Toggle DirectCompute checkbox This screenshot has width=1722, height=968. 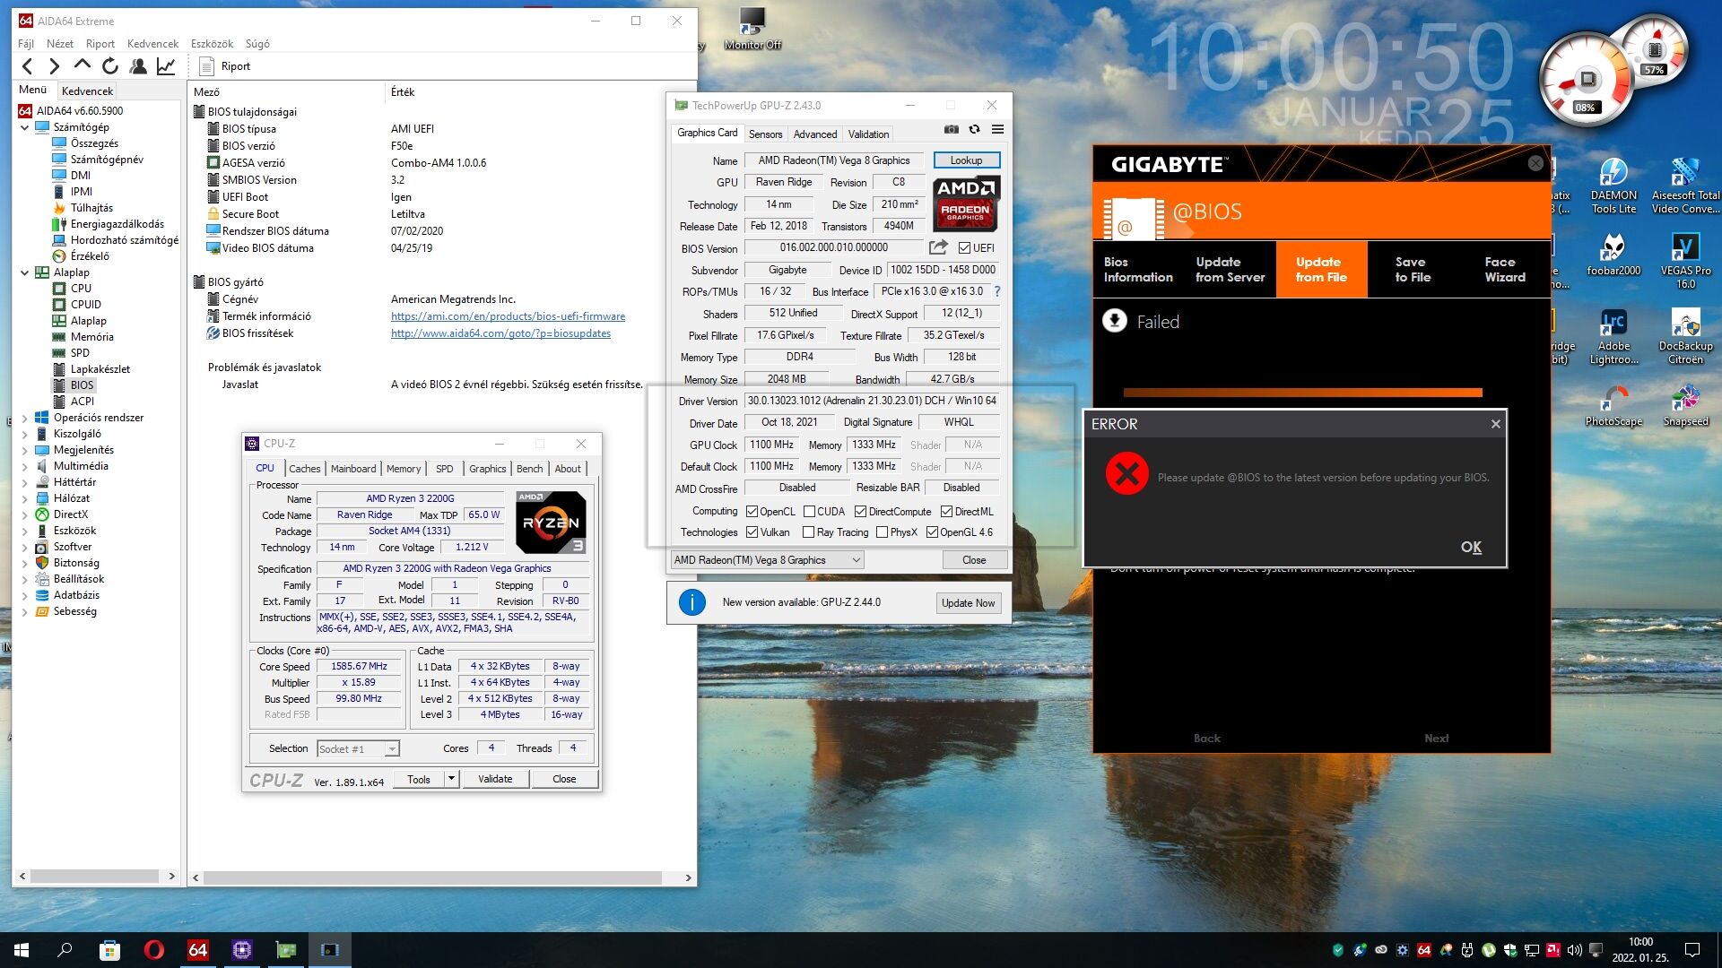860,512
